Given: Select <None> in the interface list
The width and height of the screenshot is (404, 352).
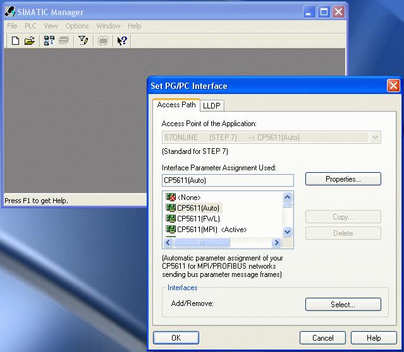Looking at the screenshot, I should click(x=189, y=197).
